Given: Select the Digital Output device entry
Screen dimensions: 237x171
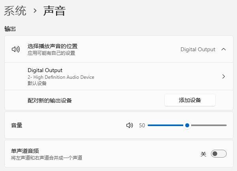Looking at the screenshot, I should [x=45, y=71].
